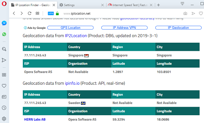Send page to My Flow from address bar
The height and width of the screenshot is (123, 204).
pyautogui.click(x=193, y=14)
